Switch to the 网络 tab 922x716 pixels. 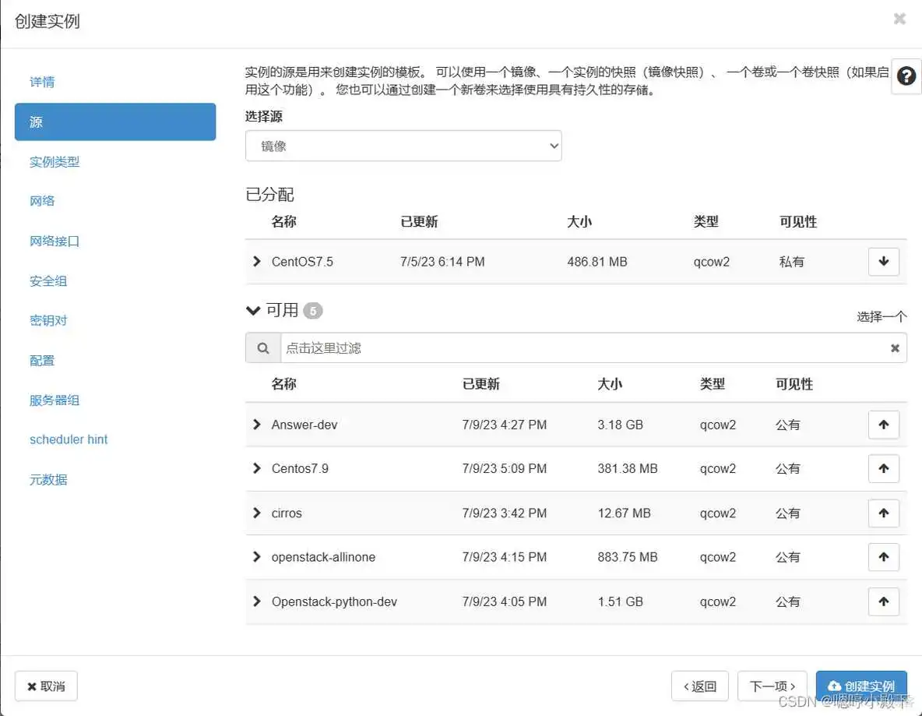(x=42, y=200)
